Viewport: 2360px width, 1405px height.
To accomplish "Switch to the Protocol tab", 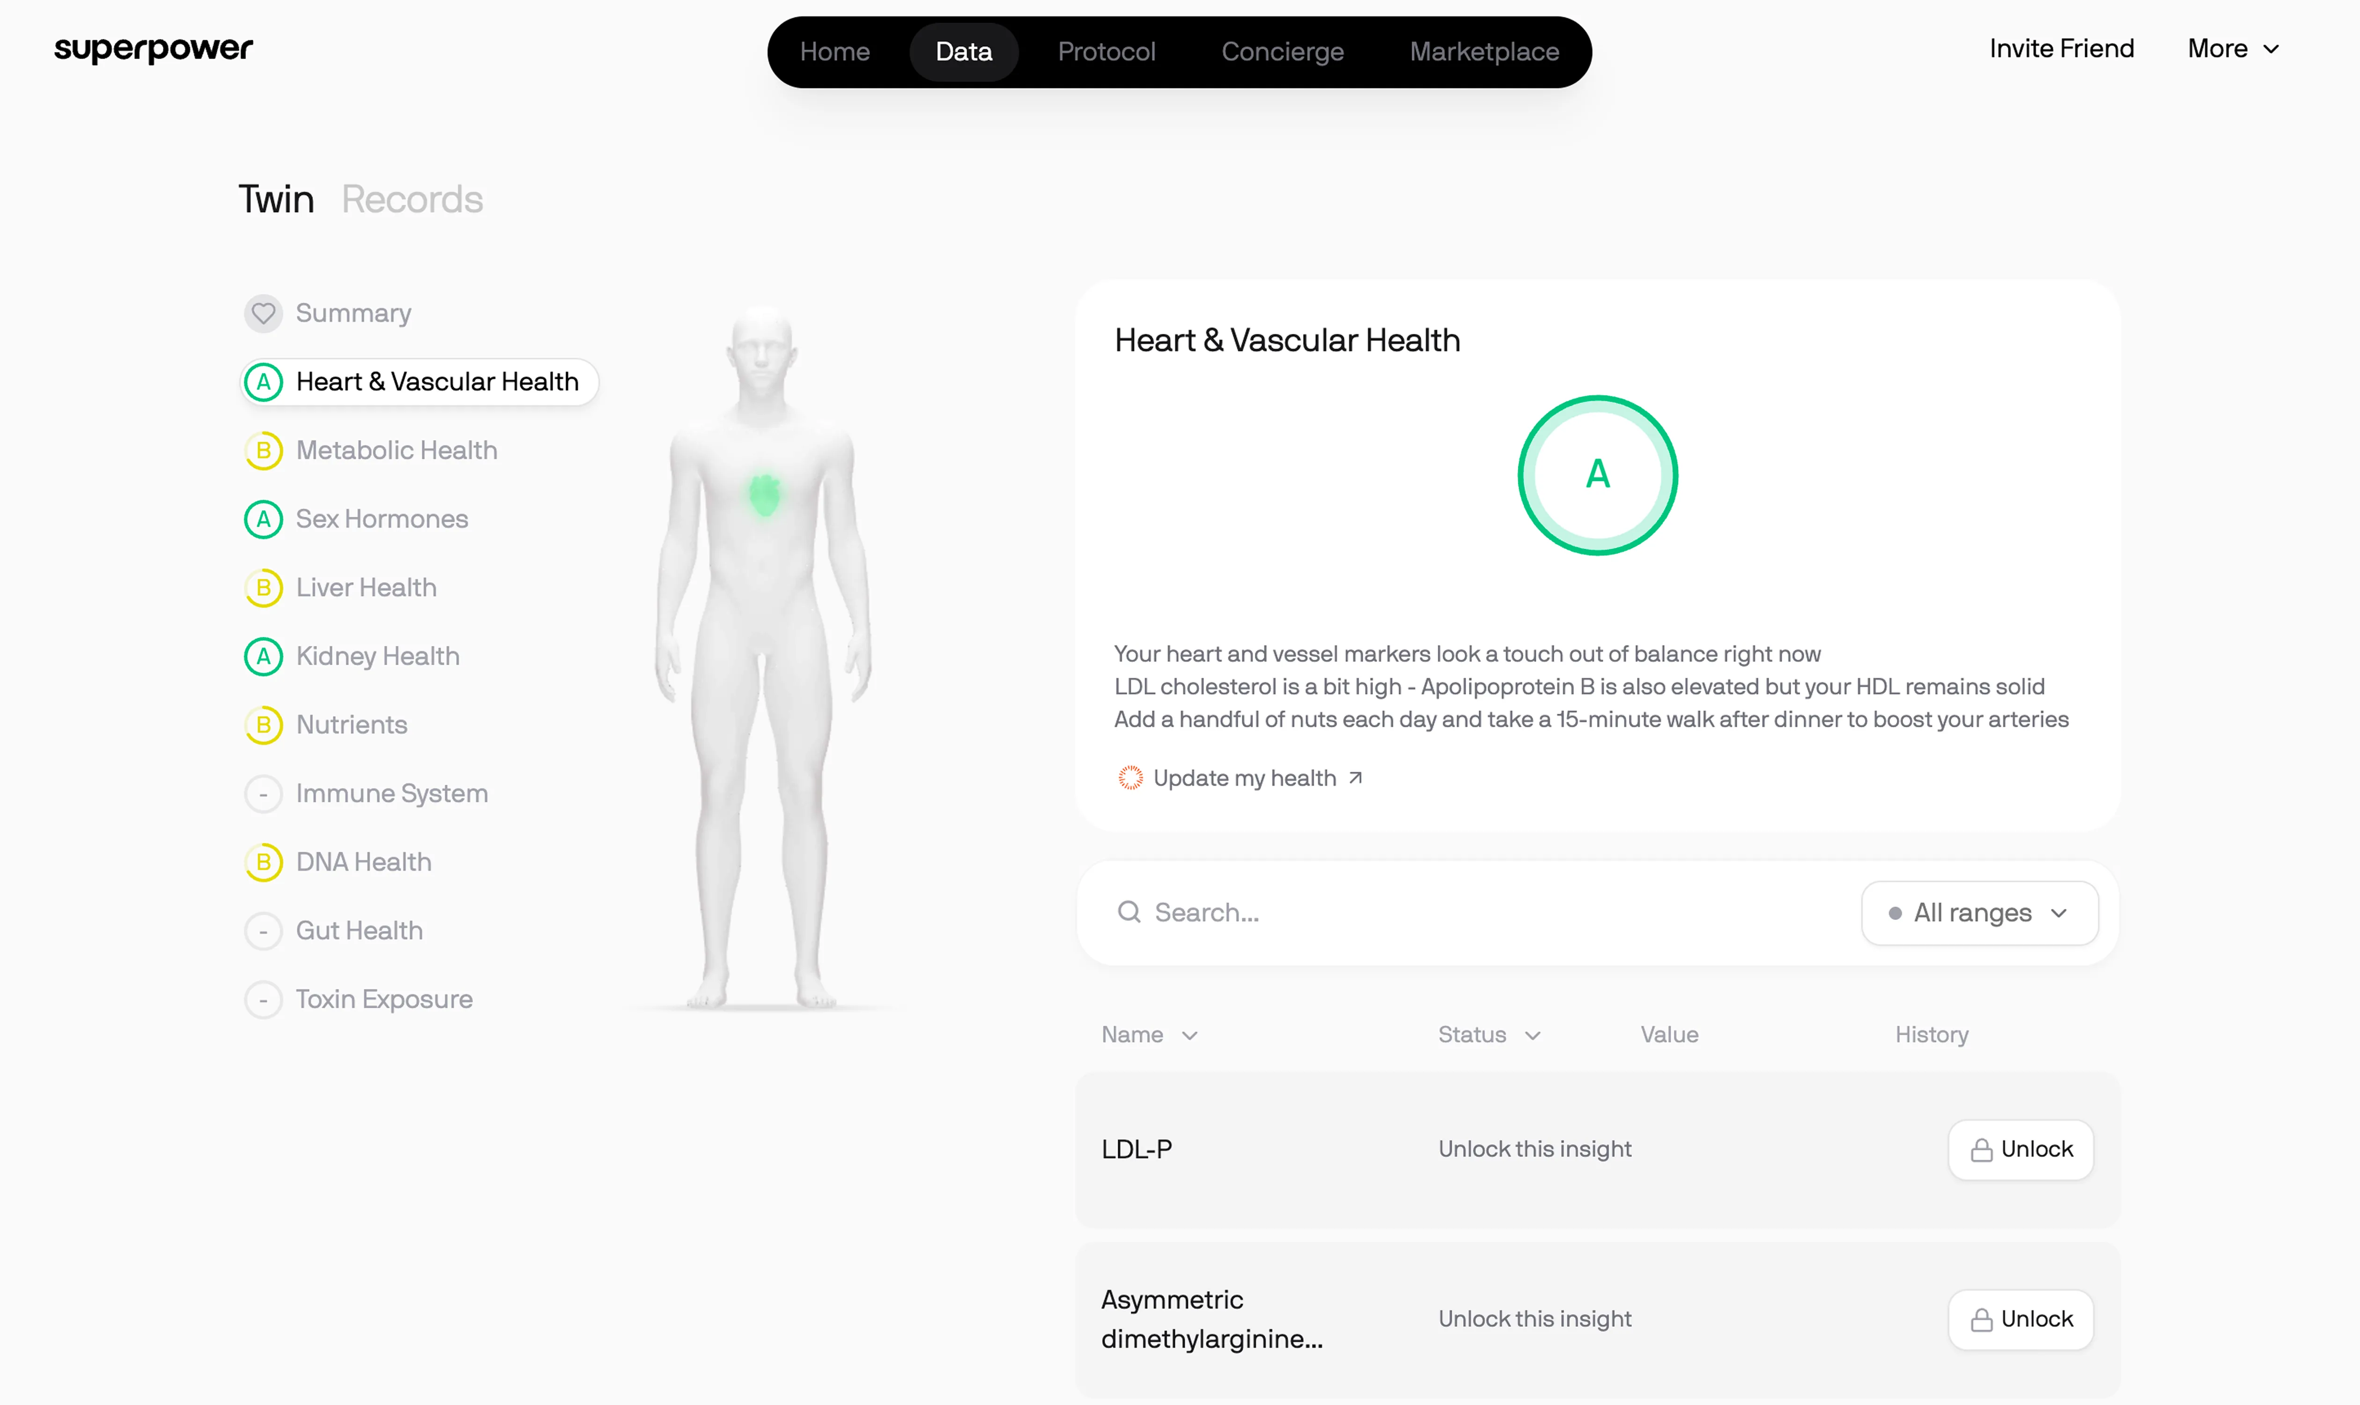I will 1106,52.
